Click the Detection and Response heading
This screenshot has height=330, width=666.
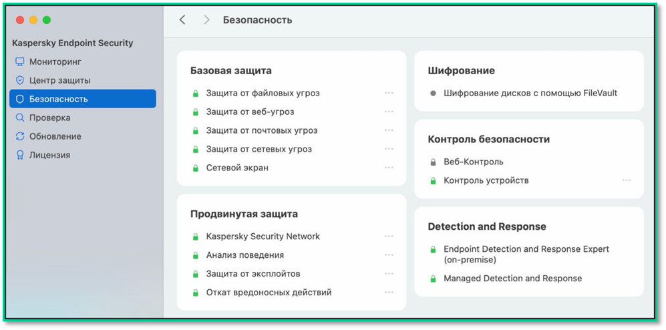tap(487, 226)
